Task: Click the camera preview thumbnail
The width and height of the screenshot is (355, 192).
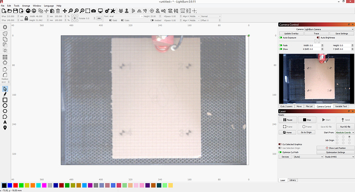Action: (316, 79)
